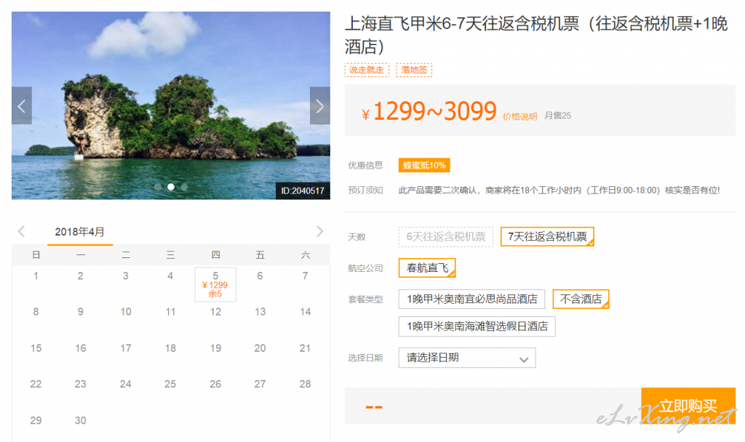The image size is (745, 442).
Task: Click the 说走就走 tag
Action: coord(367,70)
